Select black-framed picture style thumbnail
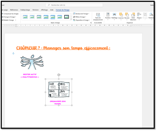The width and height of the screenshot is (157, 131). [x=67, y=17]
